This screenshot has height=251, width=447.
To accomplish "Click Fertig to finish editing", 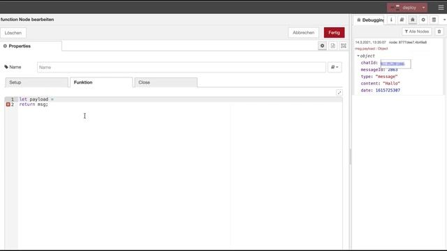I will pyautogui.click(x=334, y=33).
